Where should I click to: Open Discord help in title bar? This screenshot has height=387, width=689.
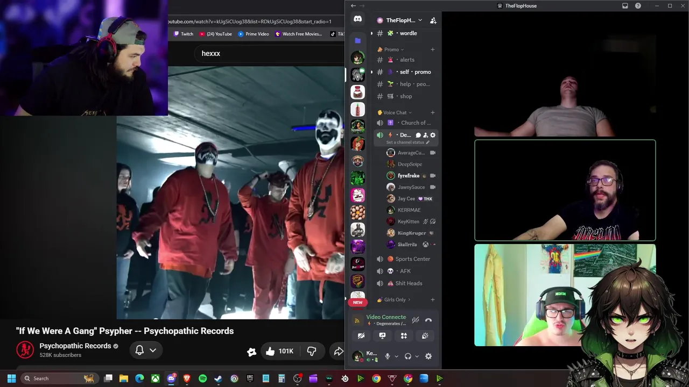[x=638, y=6]
